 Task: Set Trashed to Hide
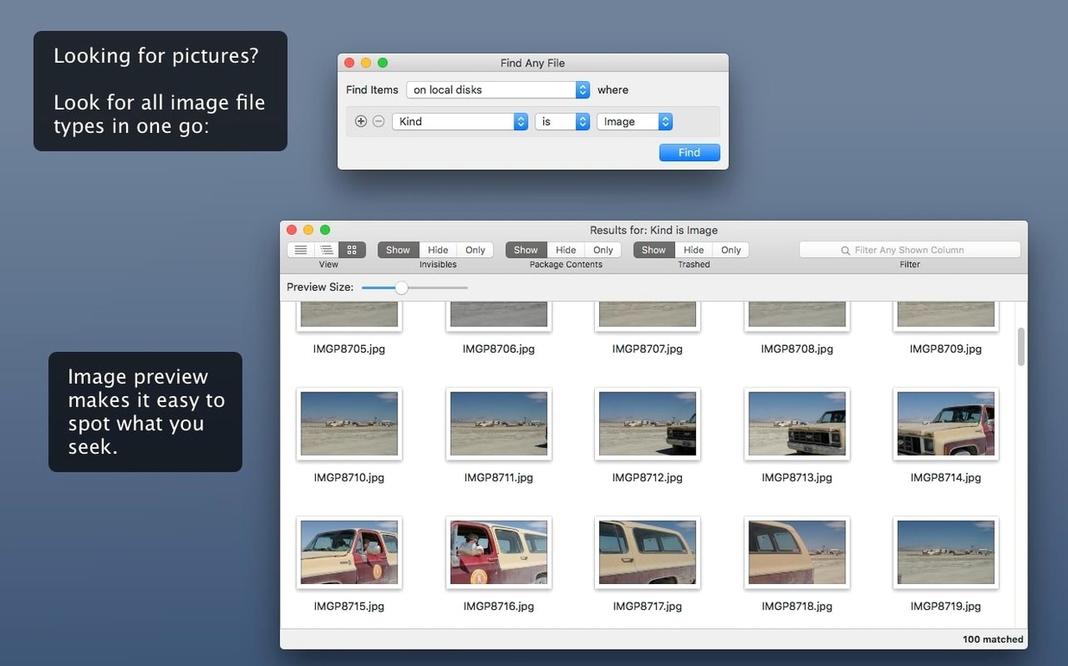pyautogui.click(x=693, y=250)
